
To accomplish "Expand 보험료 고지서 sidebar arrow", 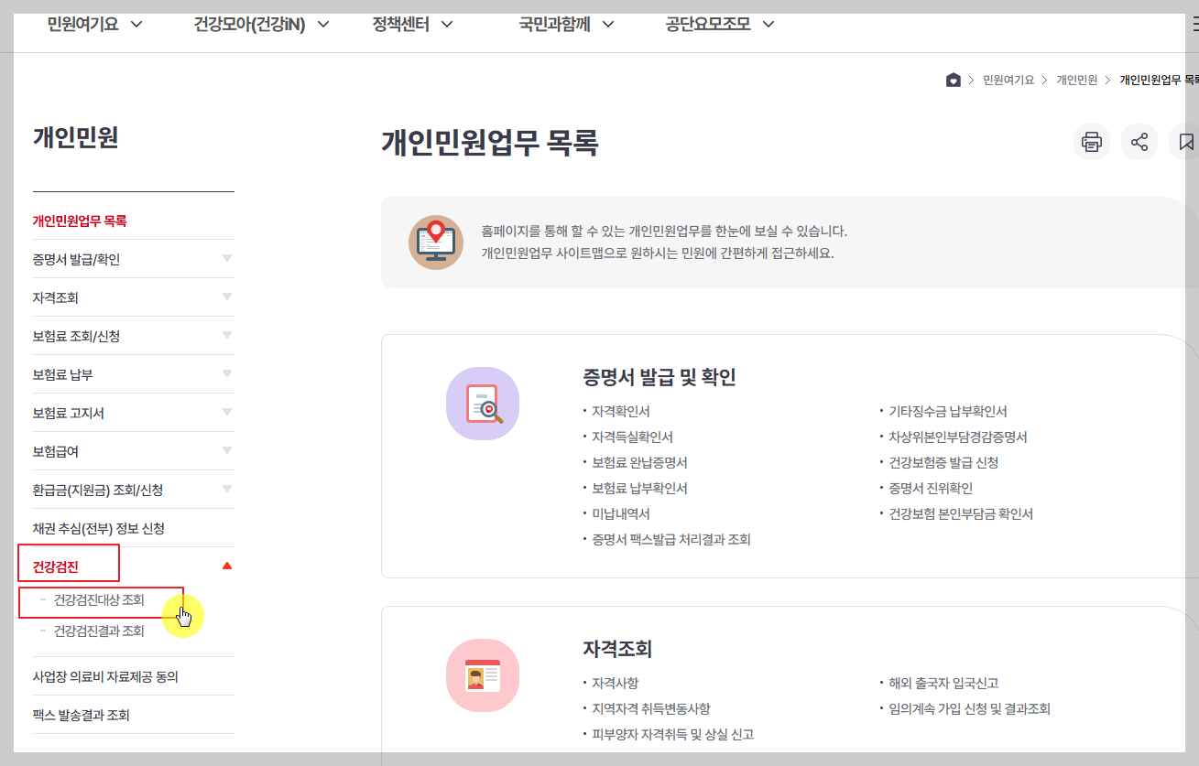I will click(227, 412).
